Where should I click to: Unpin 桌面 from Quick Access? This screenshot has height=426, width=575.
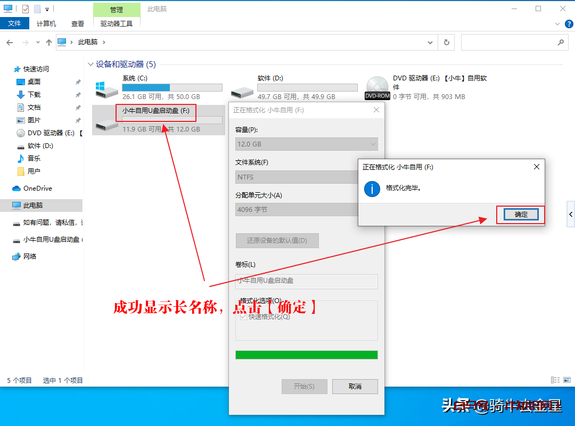coord(78,81)
